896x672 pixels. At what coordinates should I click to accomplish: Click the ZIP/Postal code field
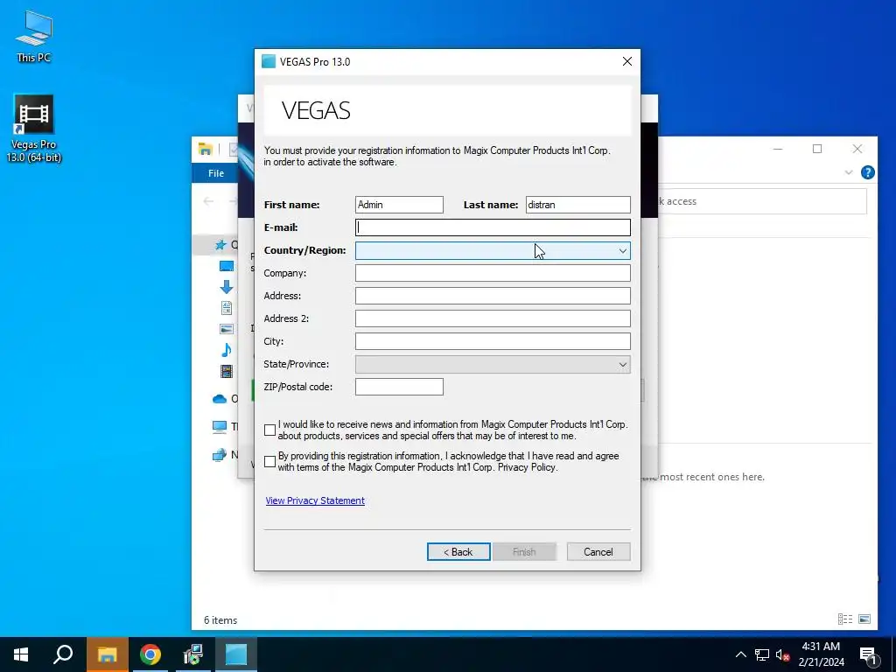pyautogui.click(x=399, y=387)
